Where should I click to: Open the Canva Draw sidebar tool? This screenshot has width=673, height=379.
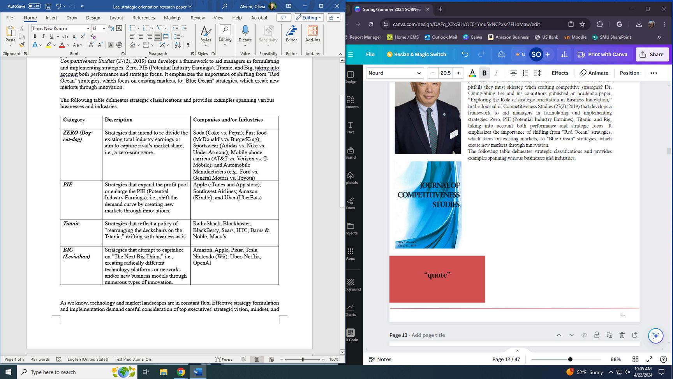click(351, 204)
